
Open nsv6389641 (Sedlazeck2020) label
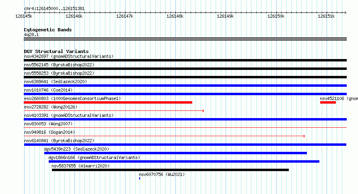[56, 82]
